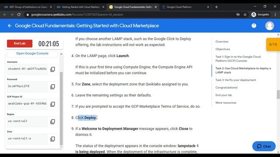This screenshot has width=280, height=157.
Task: Click the bold word Deploy in step 8
Action: 90,118
